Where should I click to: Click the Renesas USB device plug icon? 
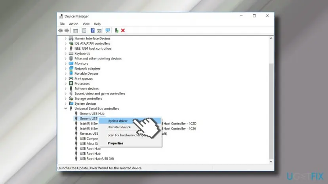(x=76, y=133)
